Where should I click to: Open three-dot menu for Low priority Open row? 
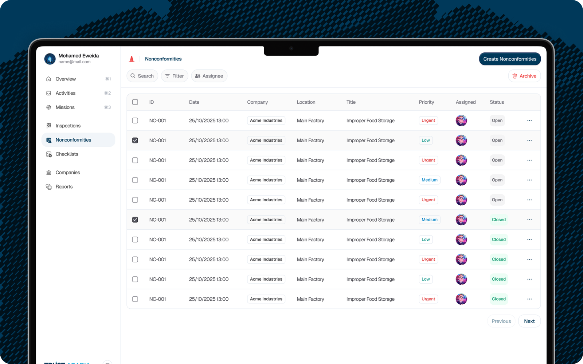(529, 141)
